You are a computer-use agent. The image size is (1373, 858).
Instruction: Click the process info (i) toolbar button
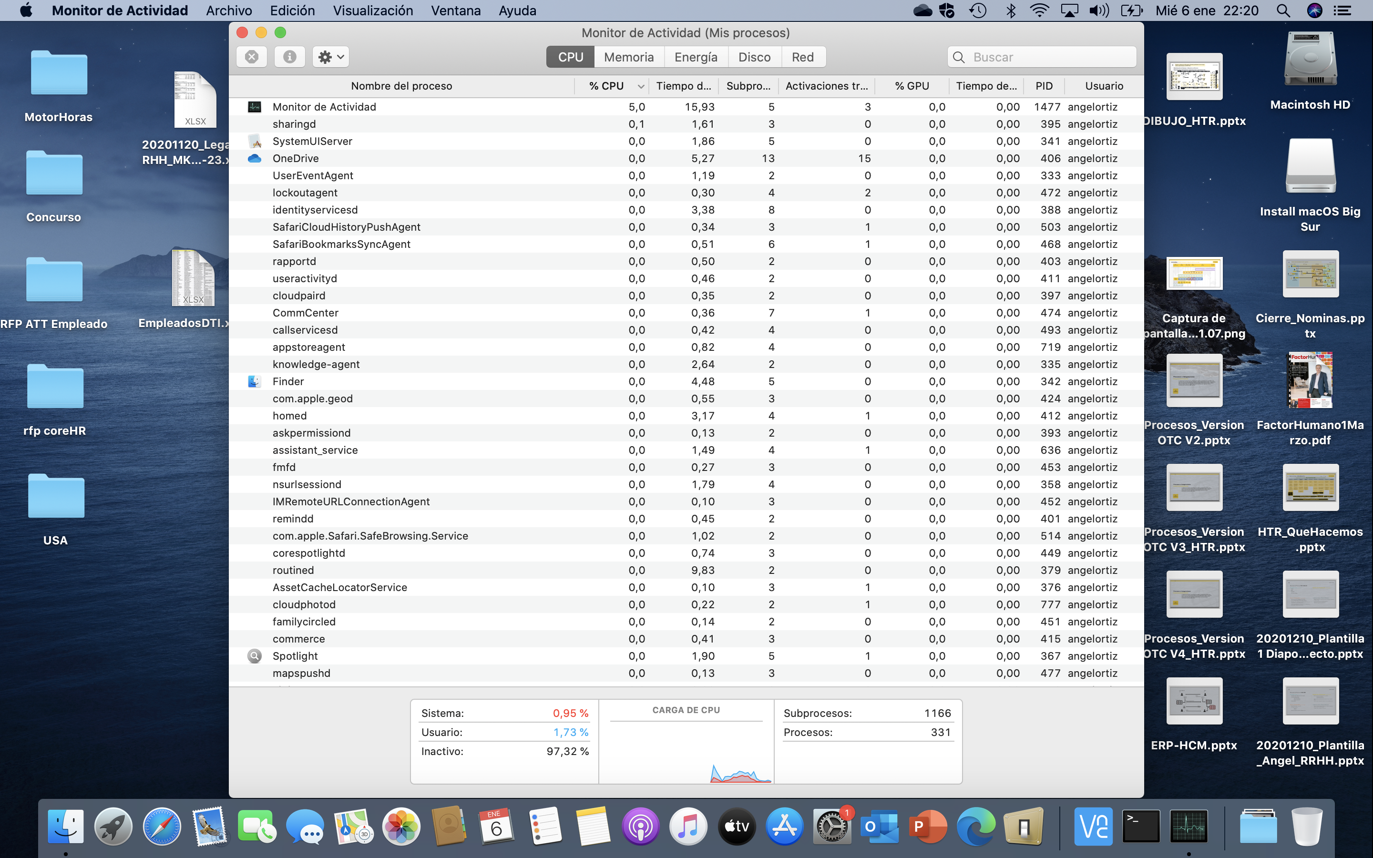tap(289, 57)
